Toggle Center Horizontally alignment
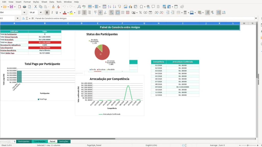This screenshot has width=262, height=147. click(84, 13)
